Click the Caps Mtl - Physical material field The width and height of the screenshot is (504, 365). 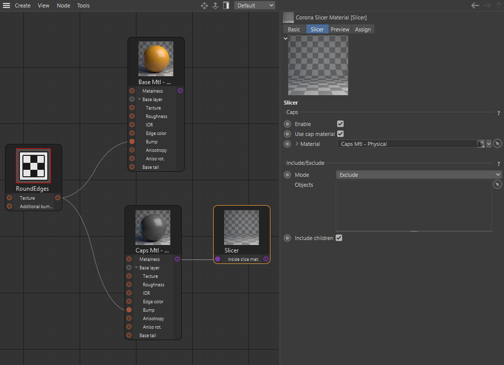pyautogui.click(x=407, y=143)
